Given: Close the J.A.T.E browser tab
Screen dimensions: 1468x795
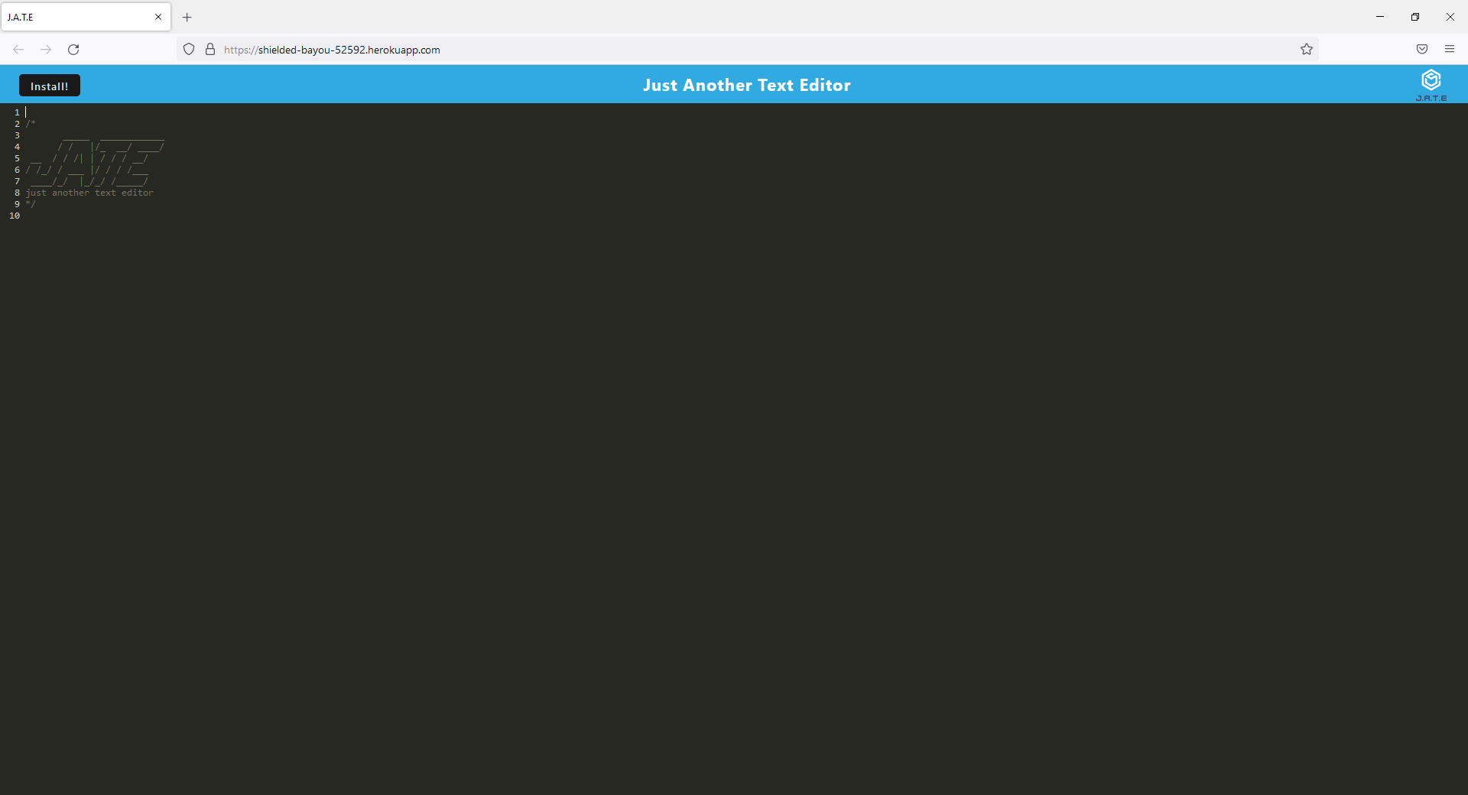Looking at the screenshot, I should pyautogui.click(x=158, y=17).
